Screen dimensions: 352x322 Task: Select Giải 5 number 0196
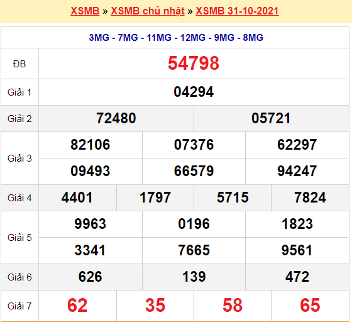[194, 224]
